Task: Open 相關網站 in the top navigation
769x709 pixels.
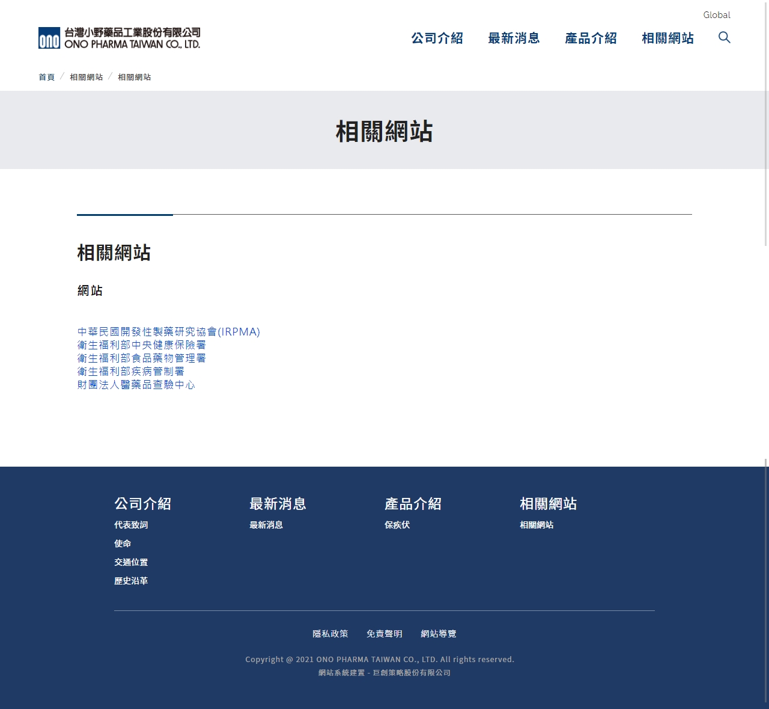Action: pyautogui.click(x=668, y=38)
